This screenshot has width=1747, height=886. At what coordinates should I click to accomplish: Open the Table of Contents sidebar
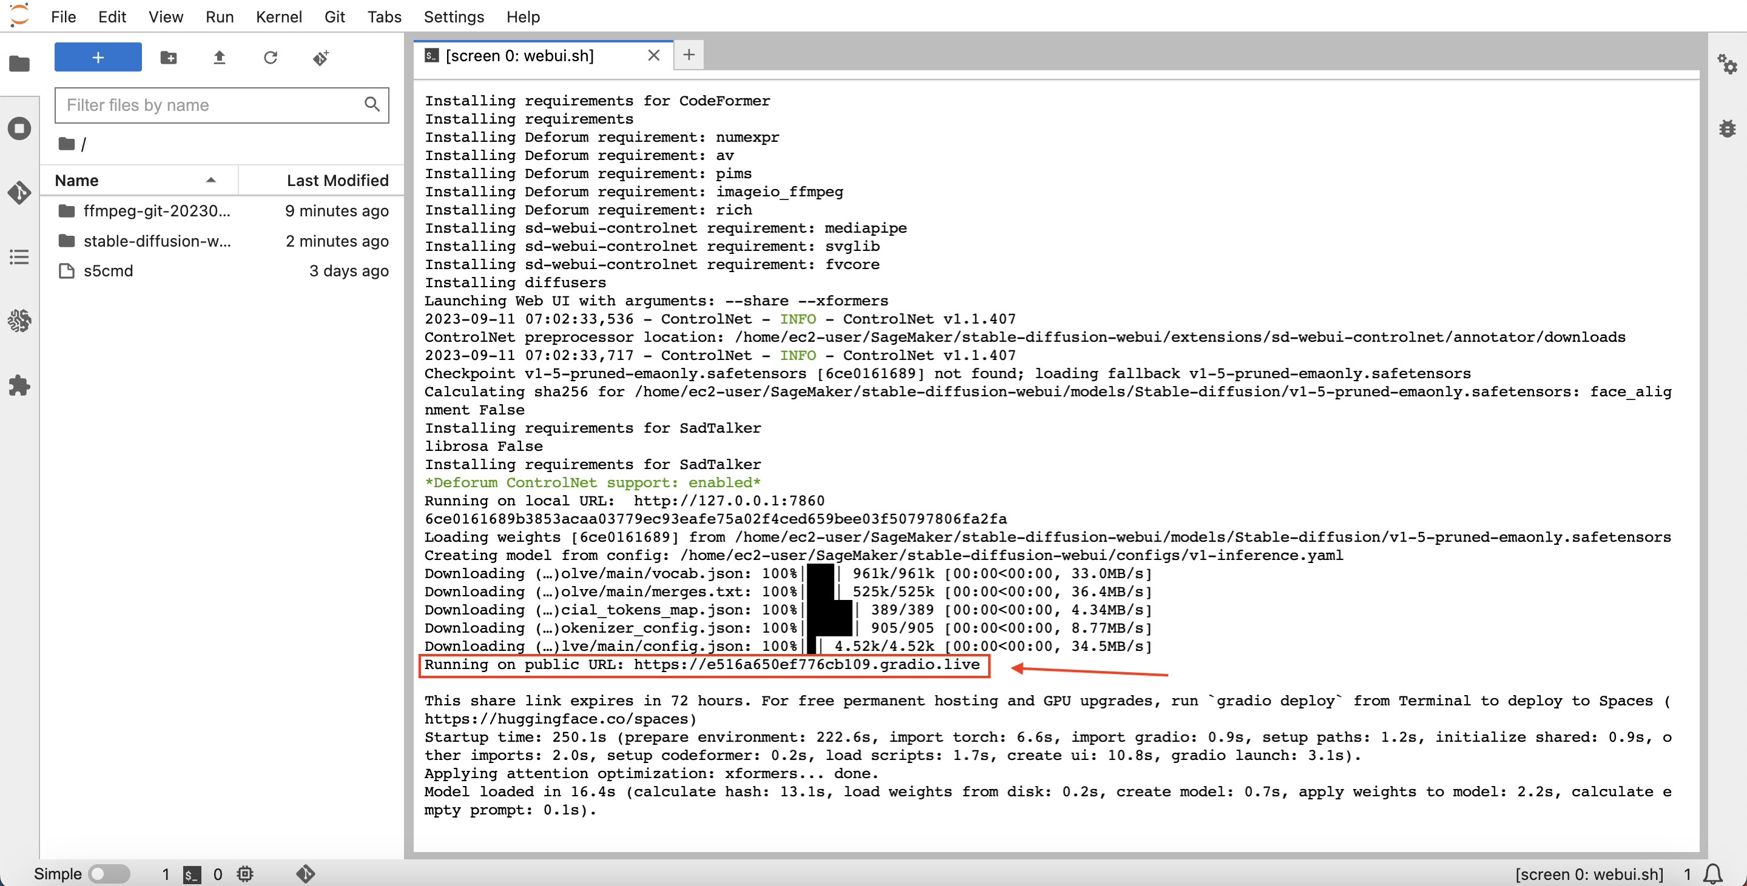click(x=19, y=257)
